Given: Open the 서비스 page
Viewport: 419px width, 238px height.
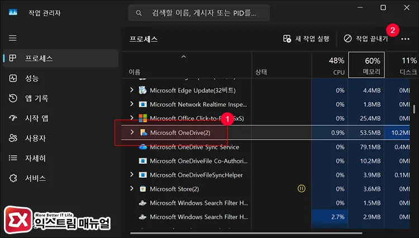Looking at the screenshot, I should [61, 178].
